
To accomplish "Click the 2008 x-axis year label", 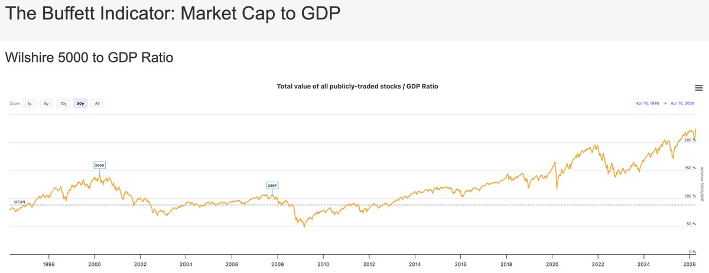I will tap(277, 265).
